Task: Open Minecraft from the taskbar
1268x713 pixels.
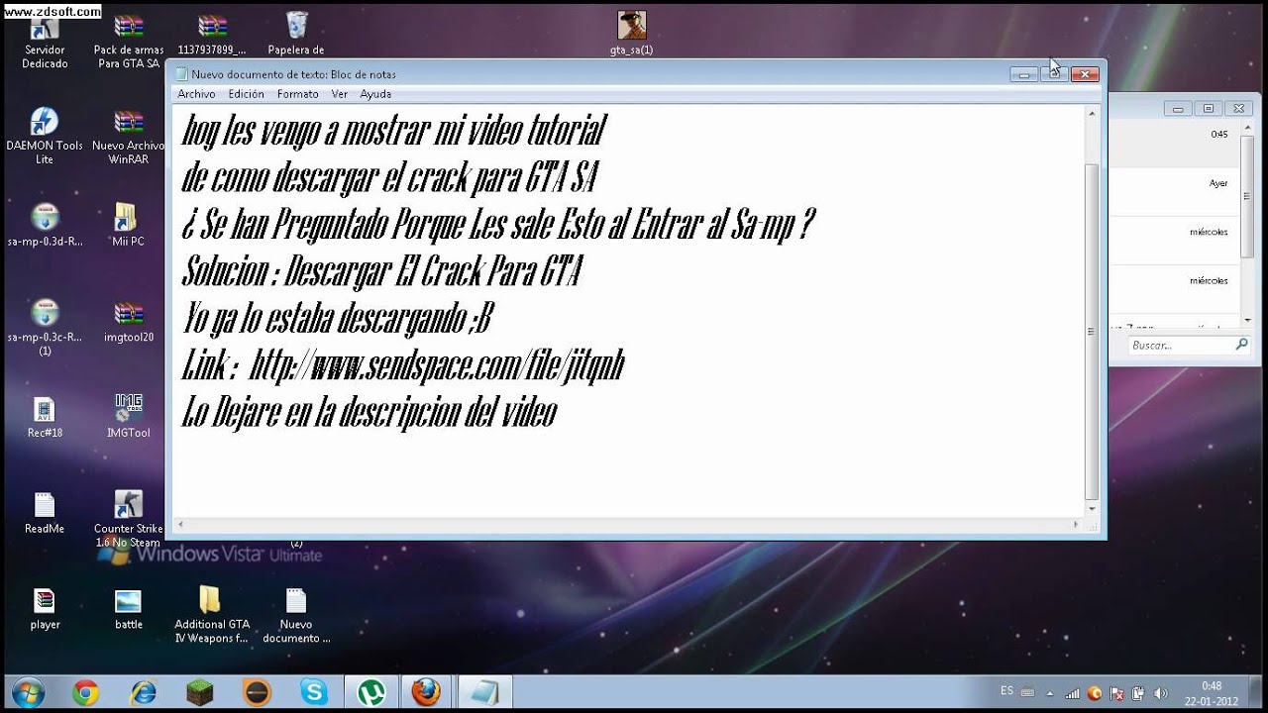Action: coord(200,693)
